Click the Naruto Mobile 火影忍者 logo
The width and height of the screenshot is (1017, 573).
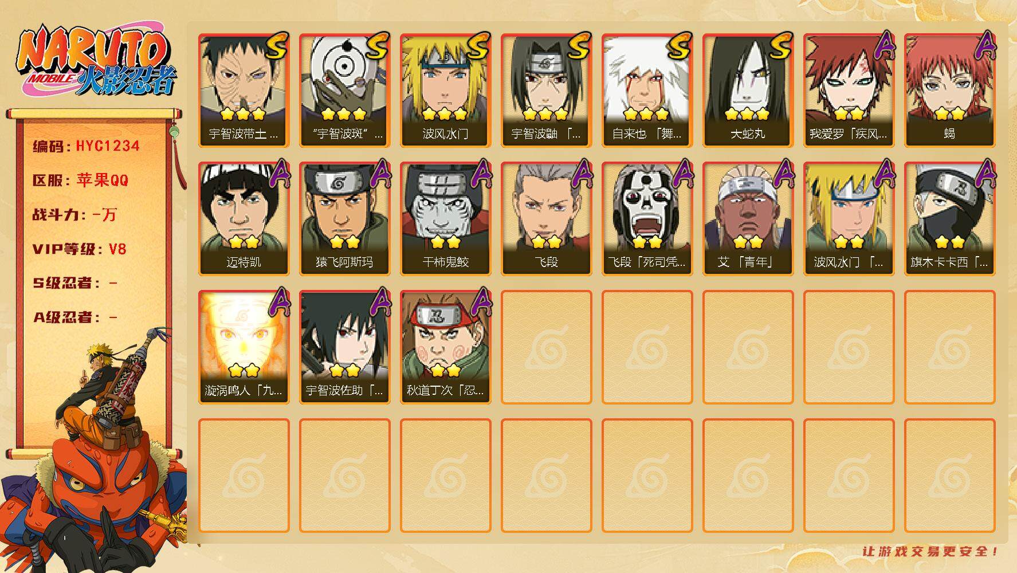[96, 61]
